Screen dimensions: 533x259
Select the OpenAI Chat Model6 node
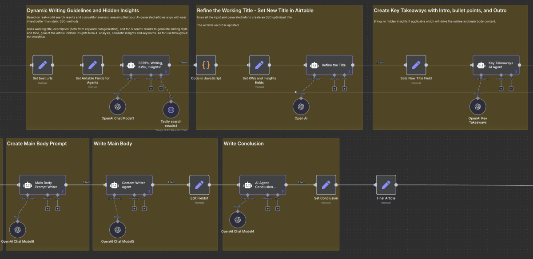click(x=17, y=229)
